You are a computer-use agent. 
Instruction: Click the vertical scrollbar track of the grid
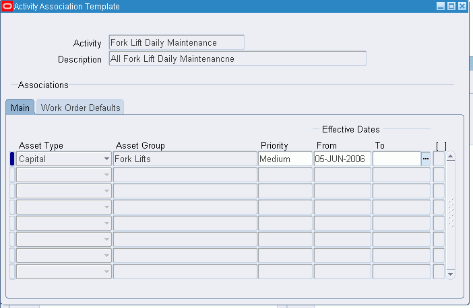click(x=450, y=215)
